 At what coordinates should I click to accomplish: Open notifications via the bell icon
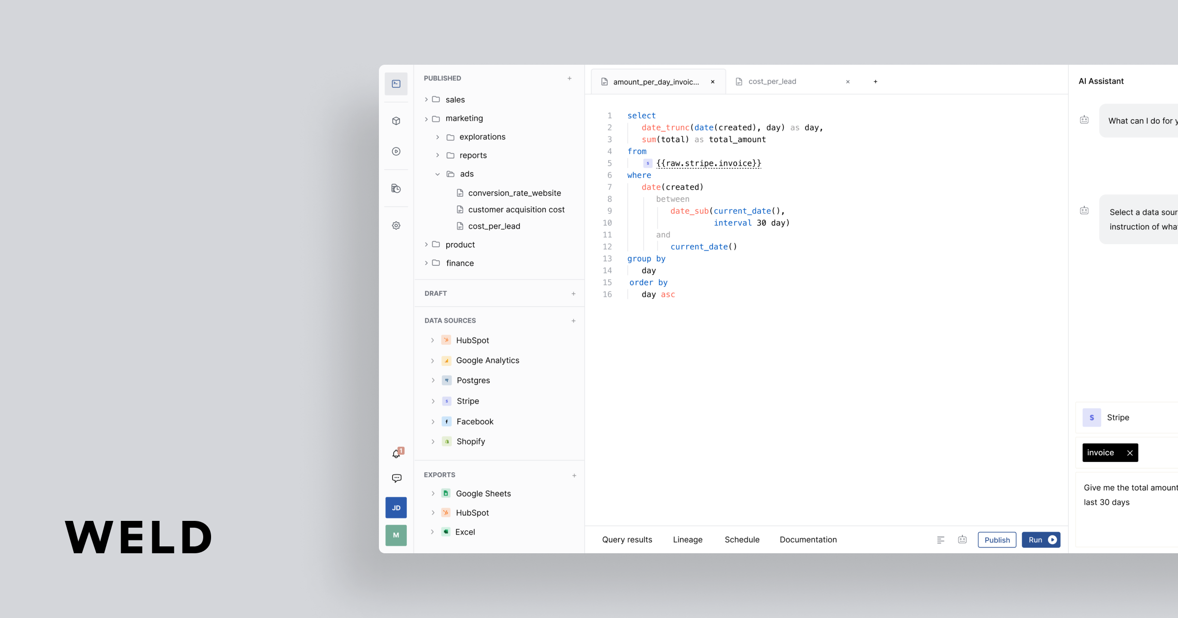pos(396,454)
